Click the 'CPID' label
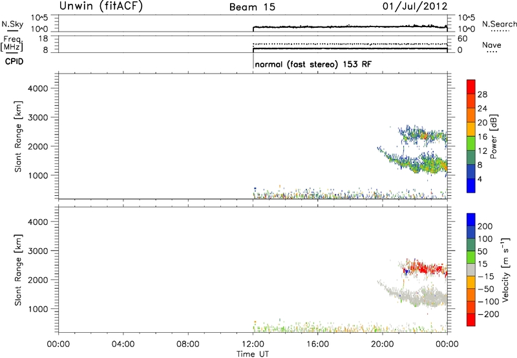This screenshot has width=517, height=358. (14, 61)
